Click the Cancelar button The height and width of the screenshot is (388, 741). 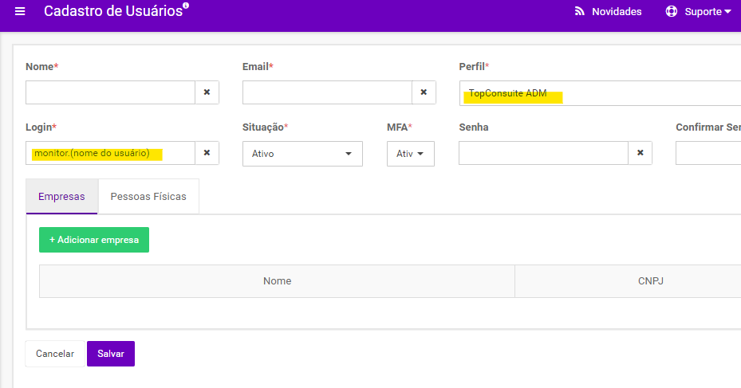point(55,354)
